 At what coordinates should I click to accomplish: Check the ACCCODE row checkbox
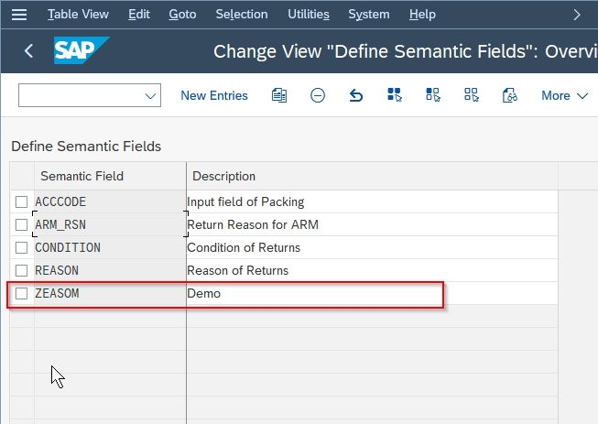(x=21, y=201)
